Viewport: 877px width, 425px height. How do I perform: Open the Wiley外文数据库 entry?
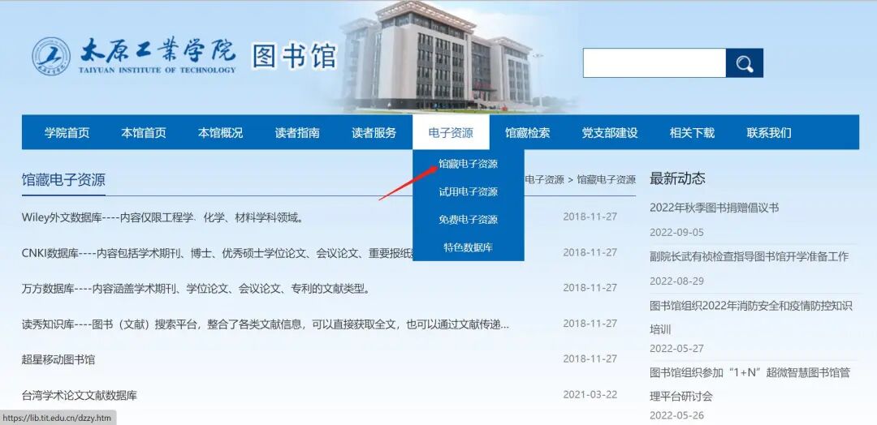(162, 218)
